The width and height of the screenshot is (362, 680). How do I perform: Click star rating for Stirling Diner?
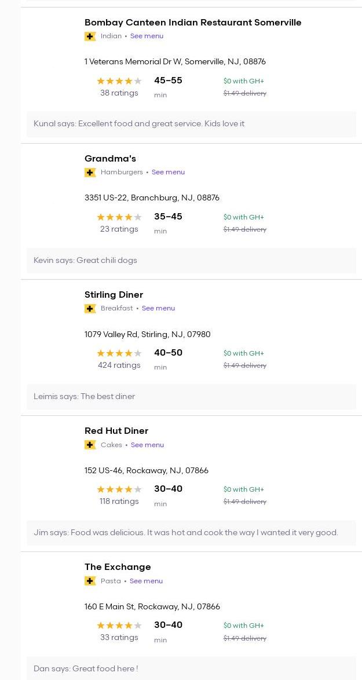coord(119,353)
